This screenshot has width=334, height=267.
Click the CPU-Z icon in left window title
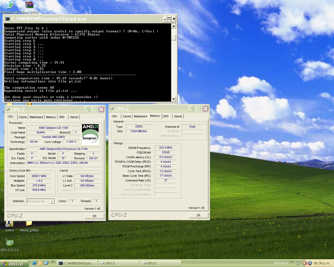8,109
